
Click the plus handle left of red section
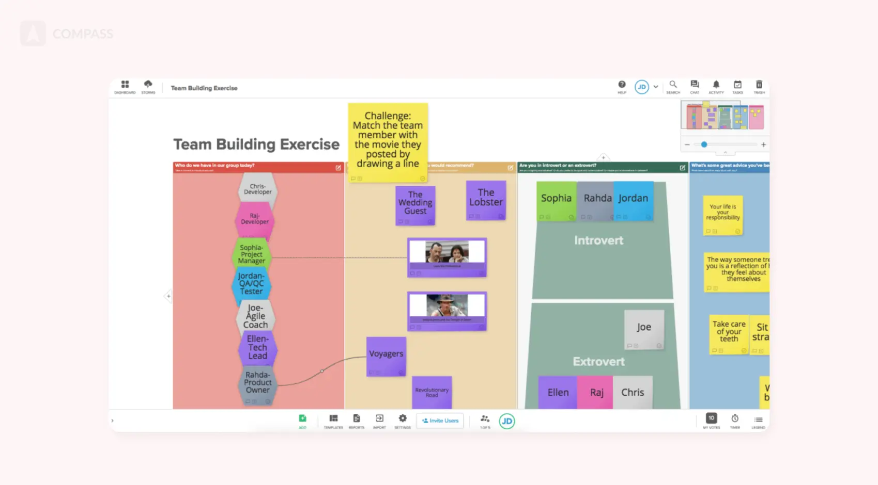(168, 296)
